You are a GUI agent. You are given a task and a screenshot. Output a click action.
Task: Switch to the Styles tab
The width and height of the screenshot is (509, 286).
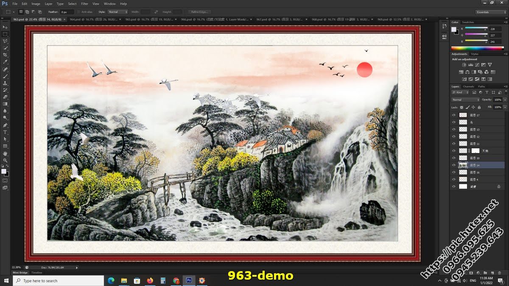point(475,54)
